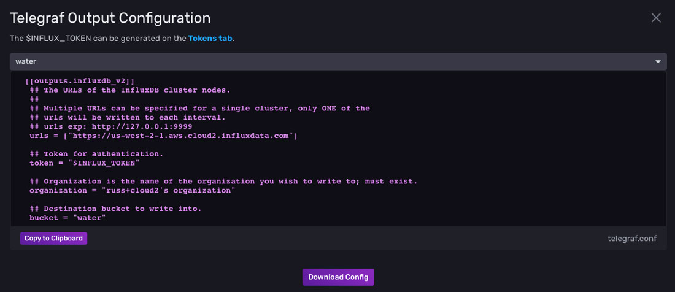Click the "Multiple URLs can be specified" comment
This screenshot has width=675, height=292.
[x=199, y=108]
